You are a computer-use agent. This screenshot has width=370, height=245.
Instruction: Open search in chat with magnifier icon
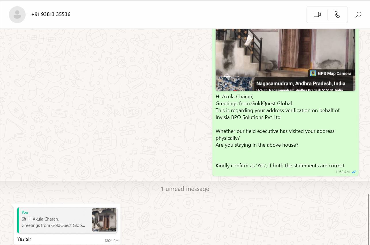coord(358,15)
